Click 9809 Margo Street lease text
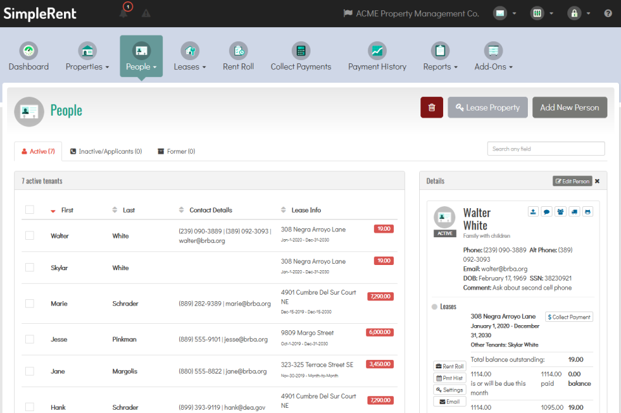This screenshot has height=413, width=621. [307, 333]
